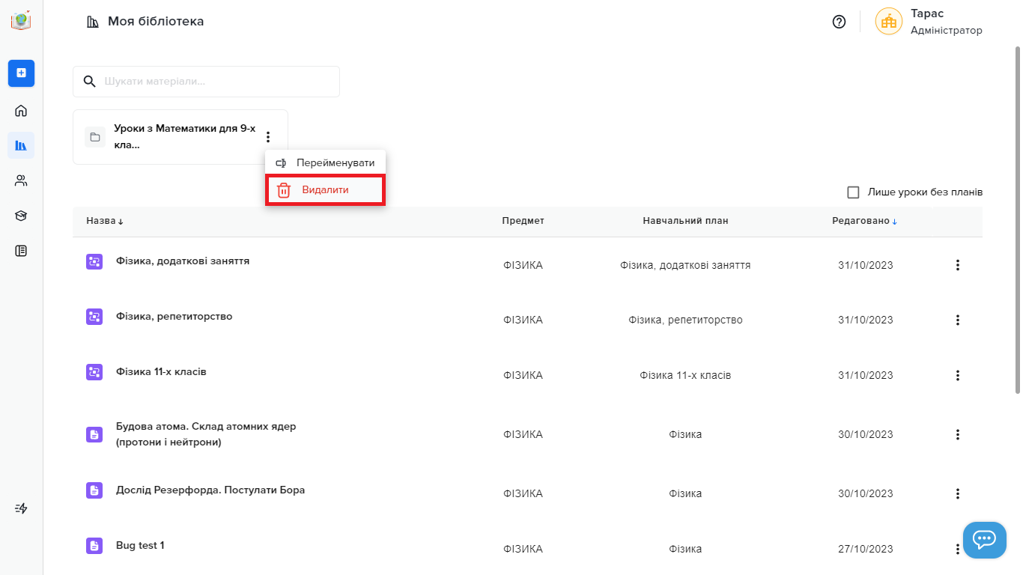Open options for Дослід Резерфорда row

[957, 494]
